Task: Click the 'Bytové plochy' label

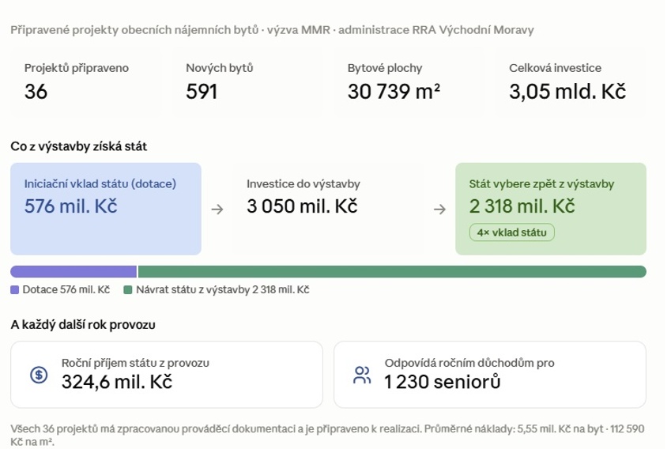Action: (385, 68)
